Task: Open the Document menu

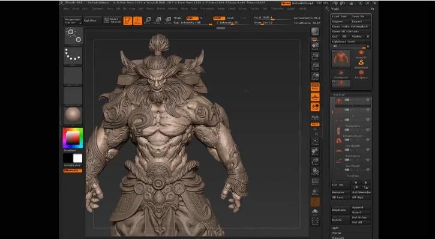Action: pyautogui.click(x=98, y=8)
